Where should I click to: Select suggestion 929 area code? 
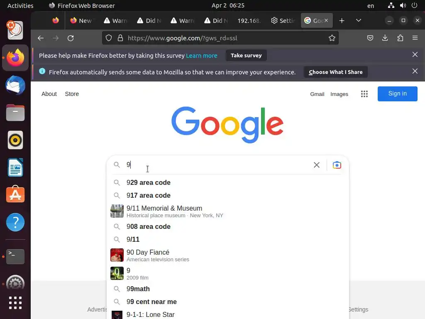228,183
